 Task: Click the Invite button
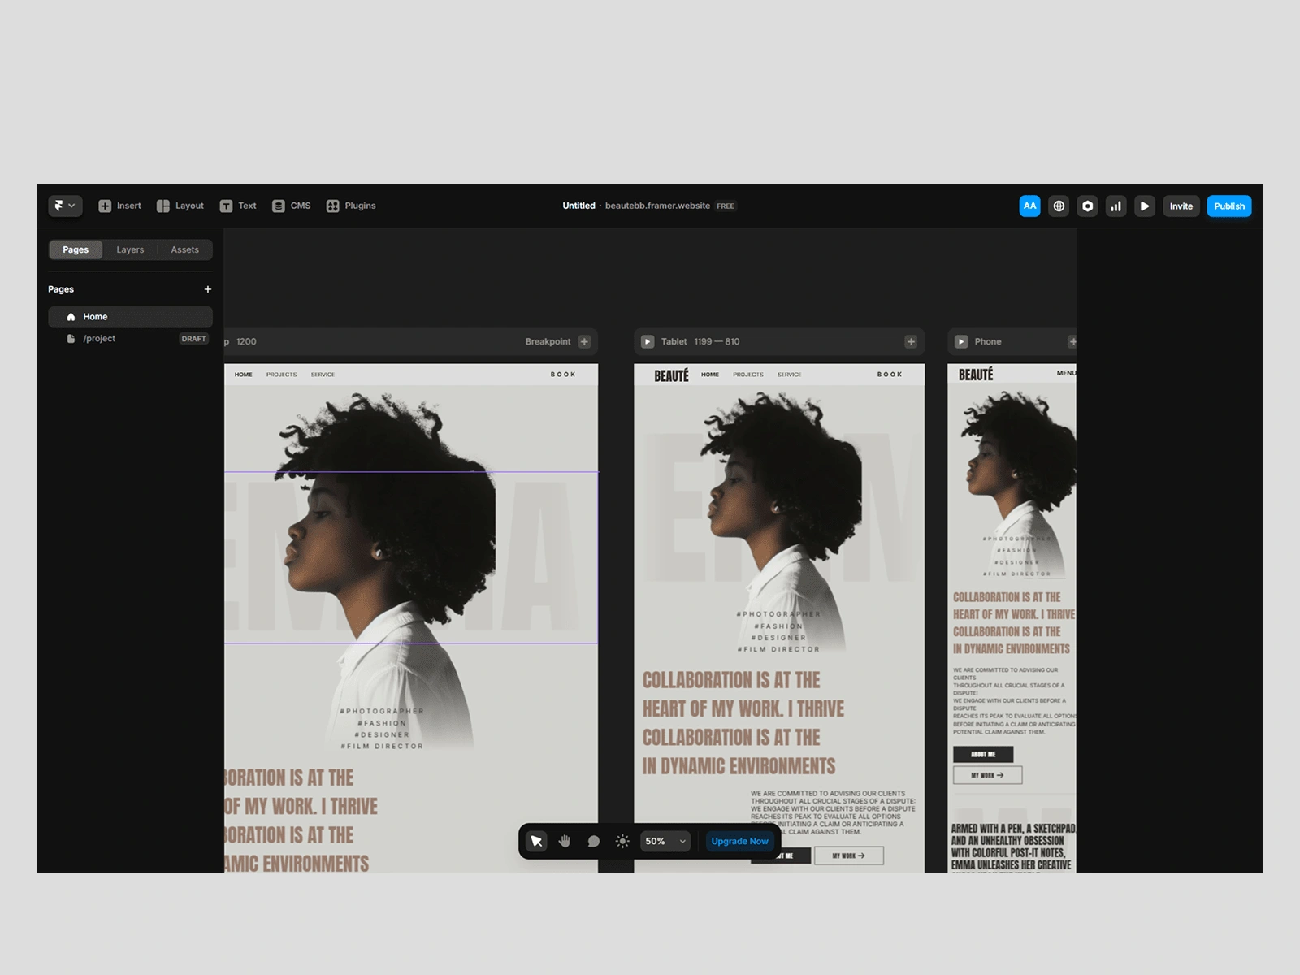coord(1181,206)
